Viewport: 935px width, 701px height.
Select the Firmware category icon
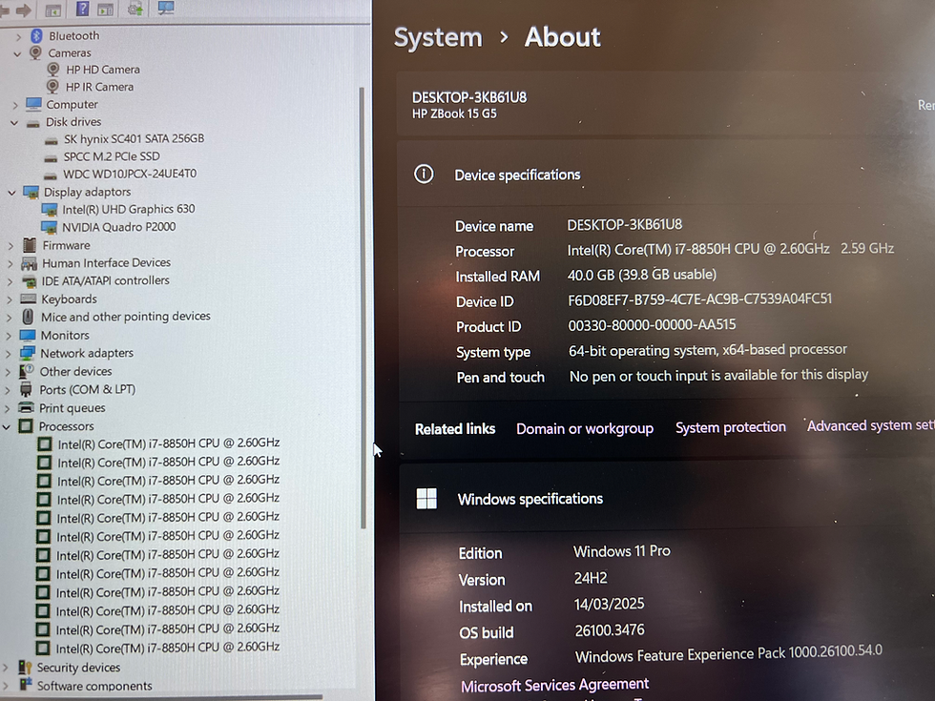(30, 245)
